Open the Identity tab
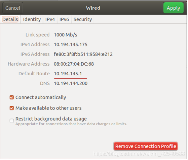The height and width of the screenshot is (160, 188). 32,19
